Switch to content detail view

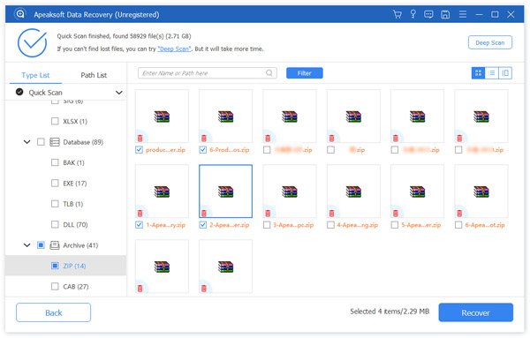click(505, 73)
